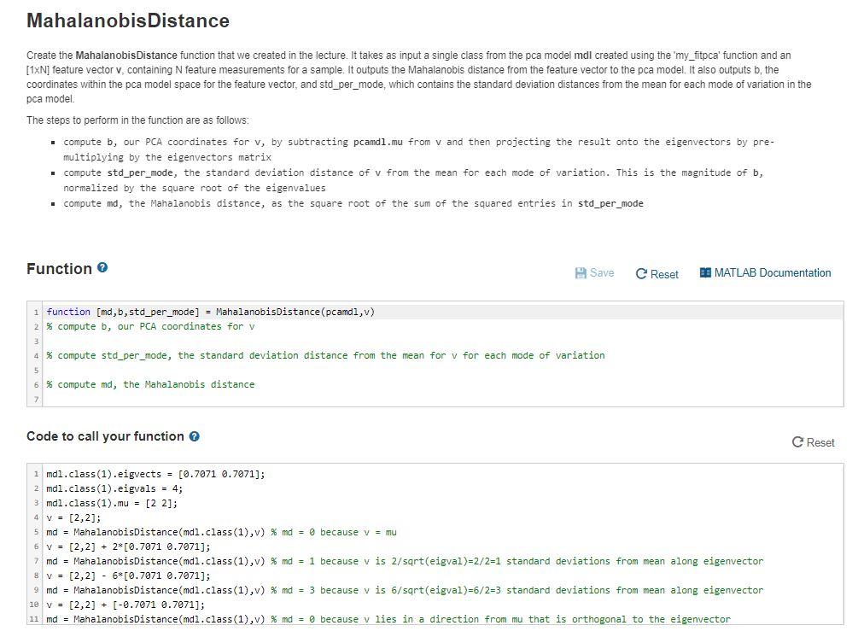Screen dimensions: 858x637
Task: Click the question mark help icon after MahalanobisDistance instructions
Action: click(x=102, y=267)
